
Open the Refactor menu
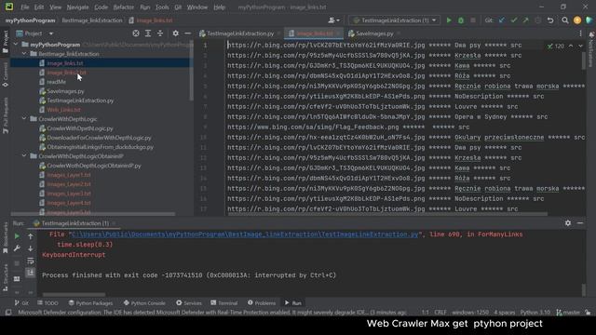click(x=124, y=7)
